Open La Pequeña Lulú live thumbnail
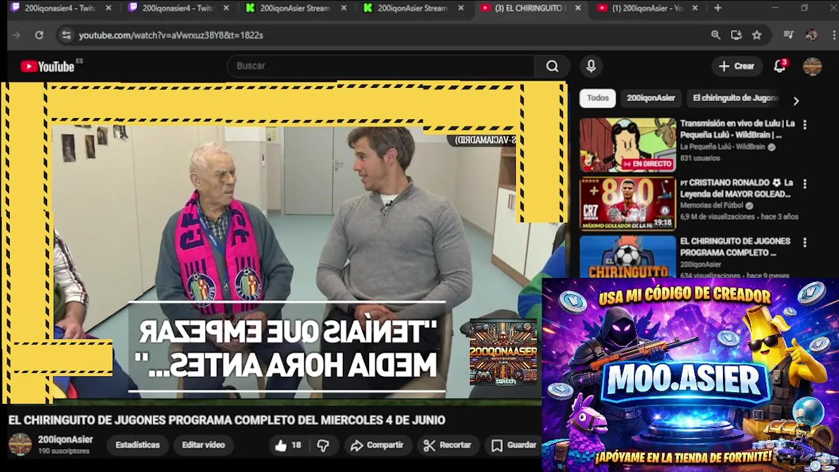This screenshot has width=839, height=472. coord(627,145)
